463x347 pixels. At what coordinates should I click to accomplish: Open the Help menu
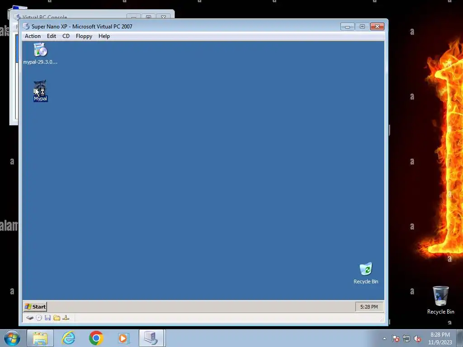coord(104,36)
